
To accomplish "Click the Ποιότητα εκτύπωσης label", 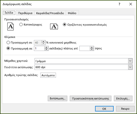I will 19,67.
